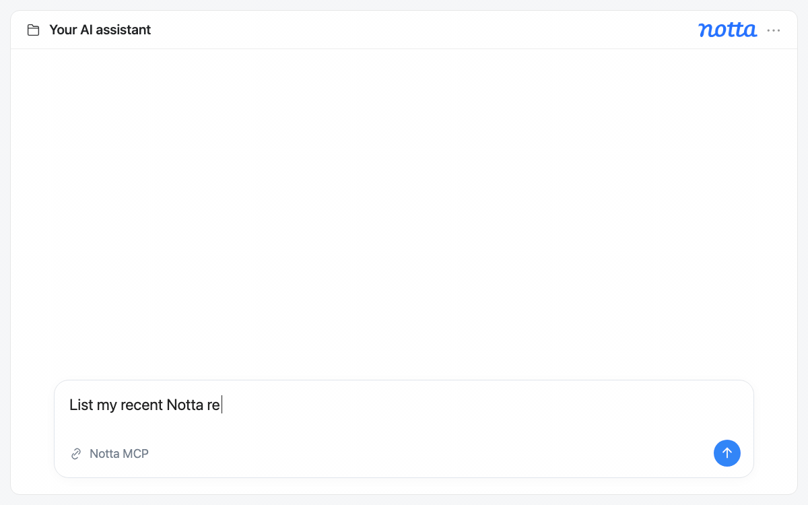Click the blank composer footer area right of Notta MCP
The width and height of the screenshot is (808, 505).
pos(431,454)
